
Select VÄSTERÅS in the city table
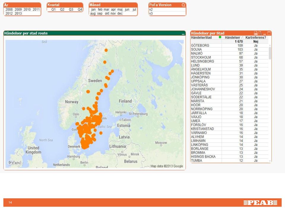click(199, 85)
